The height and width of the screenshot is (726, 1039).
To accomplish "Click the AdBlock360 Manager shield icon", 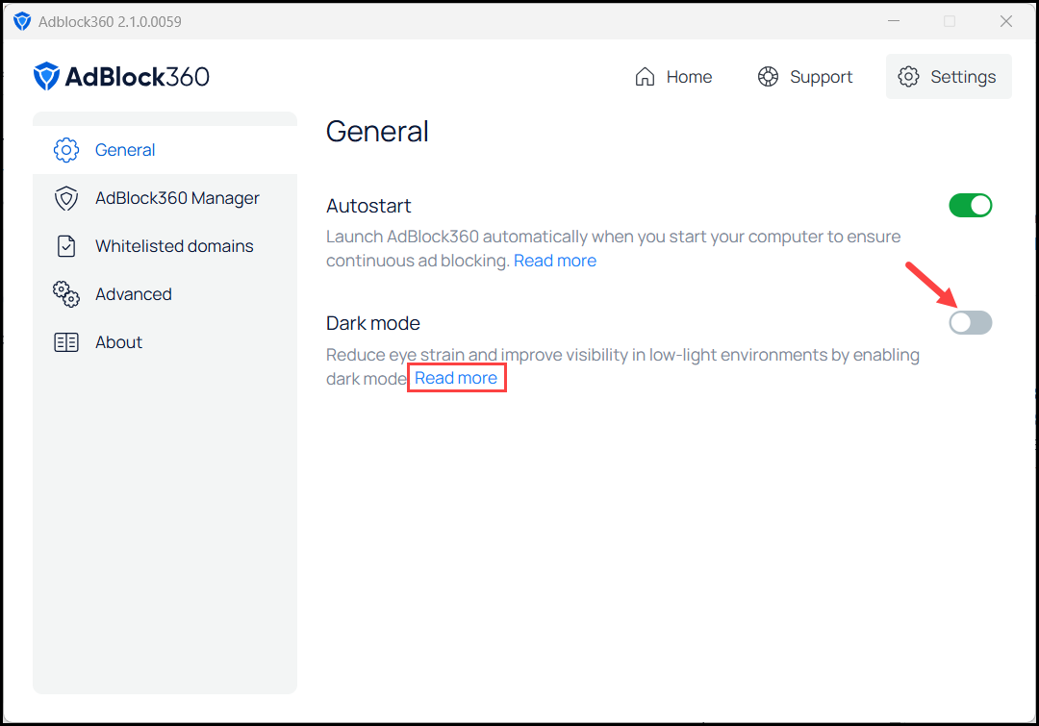I will tap(66, 199).
